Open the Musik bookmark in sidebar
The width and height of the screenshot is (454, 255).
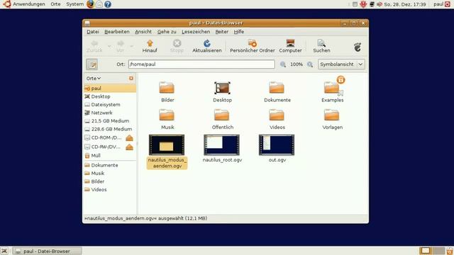coord(110,173)
